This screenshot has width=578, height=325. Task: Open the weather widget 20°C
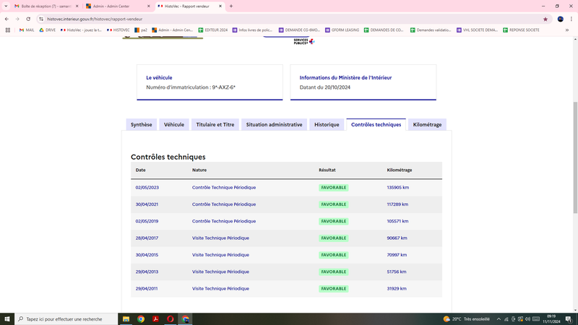466,319
